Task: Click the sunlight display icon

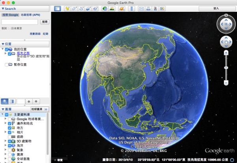Action: point(112,8)
